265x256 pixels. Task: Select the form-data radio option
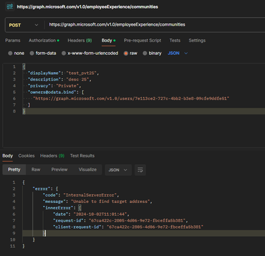point(43,53)
